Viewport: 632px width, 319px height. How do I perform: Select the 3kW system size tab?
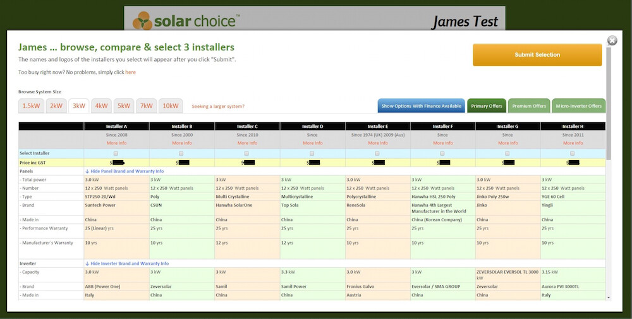coord(78,106)
